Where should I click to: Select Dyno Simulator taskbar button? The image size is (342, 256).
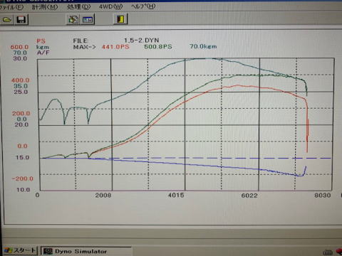(x=86, y=251)
